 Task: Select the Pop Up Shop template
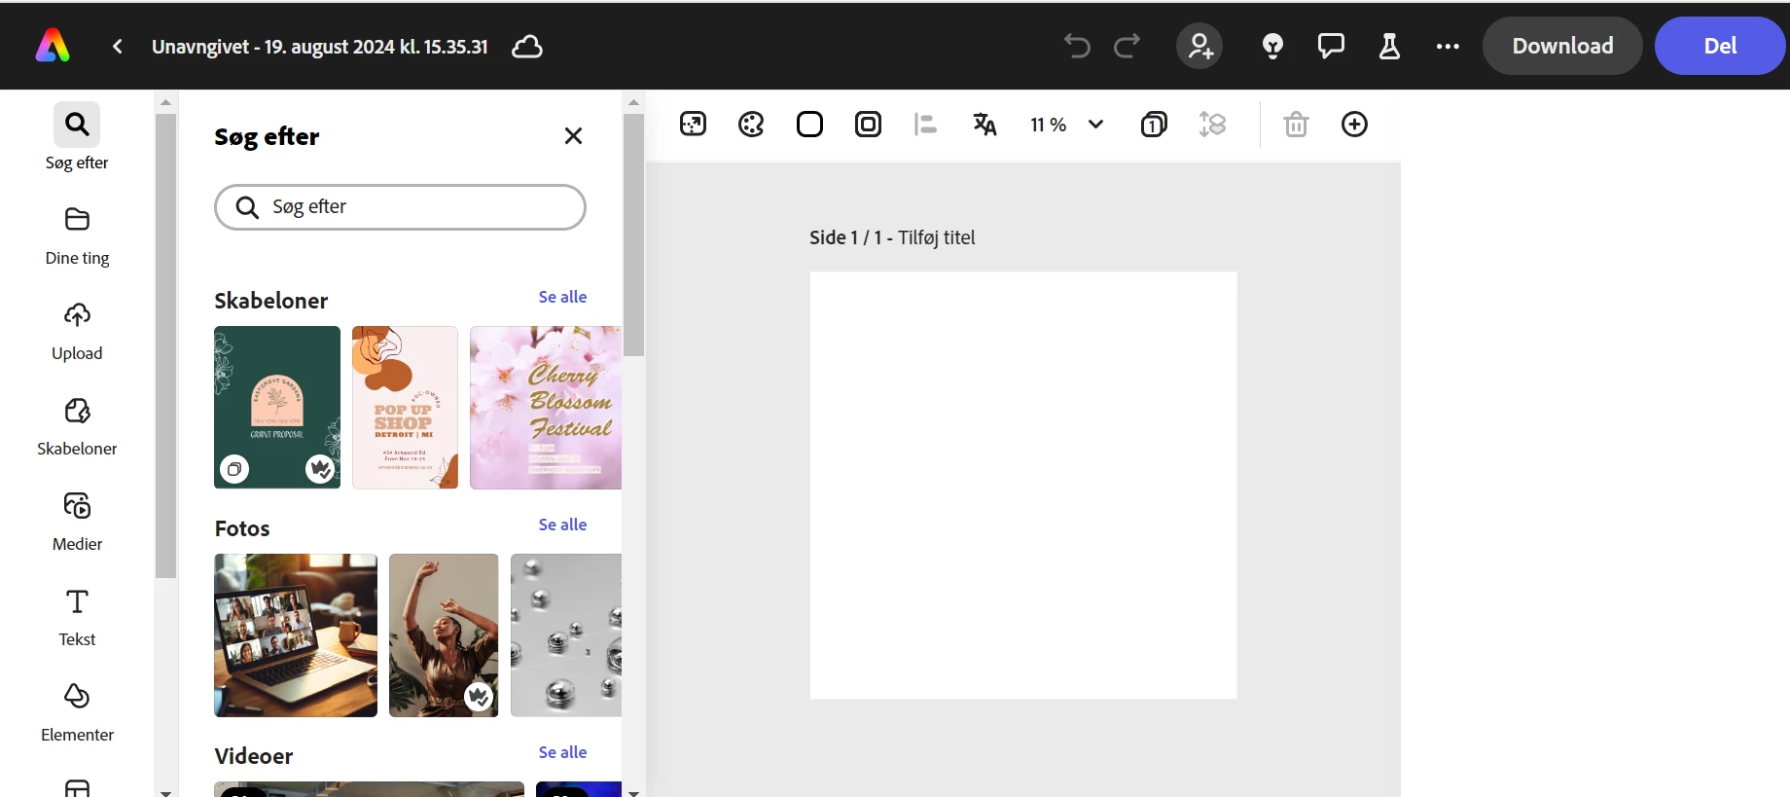coord(405,407)
